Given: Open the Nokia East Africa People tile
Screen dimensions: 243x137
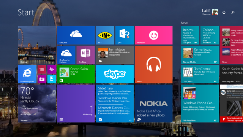Looking at the screenshot, I should (x=153, y=104).
